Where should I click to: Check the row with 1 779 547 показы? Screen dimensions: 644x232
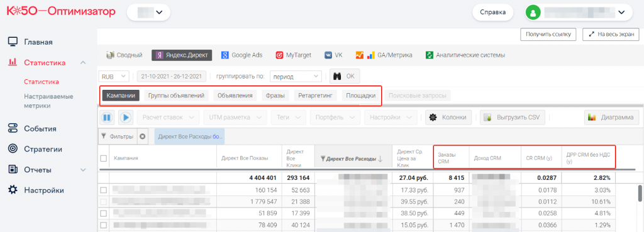point(104,202)
